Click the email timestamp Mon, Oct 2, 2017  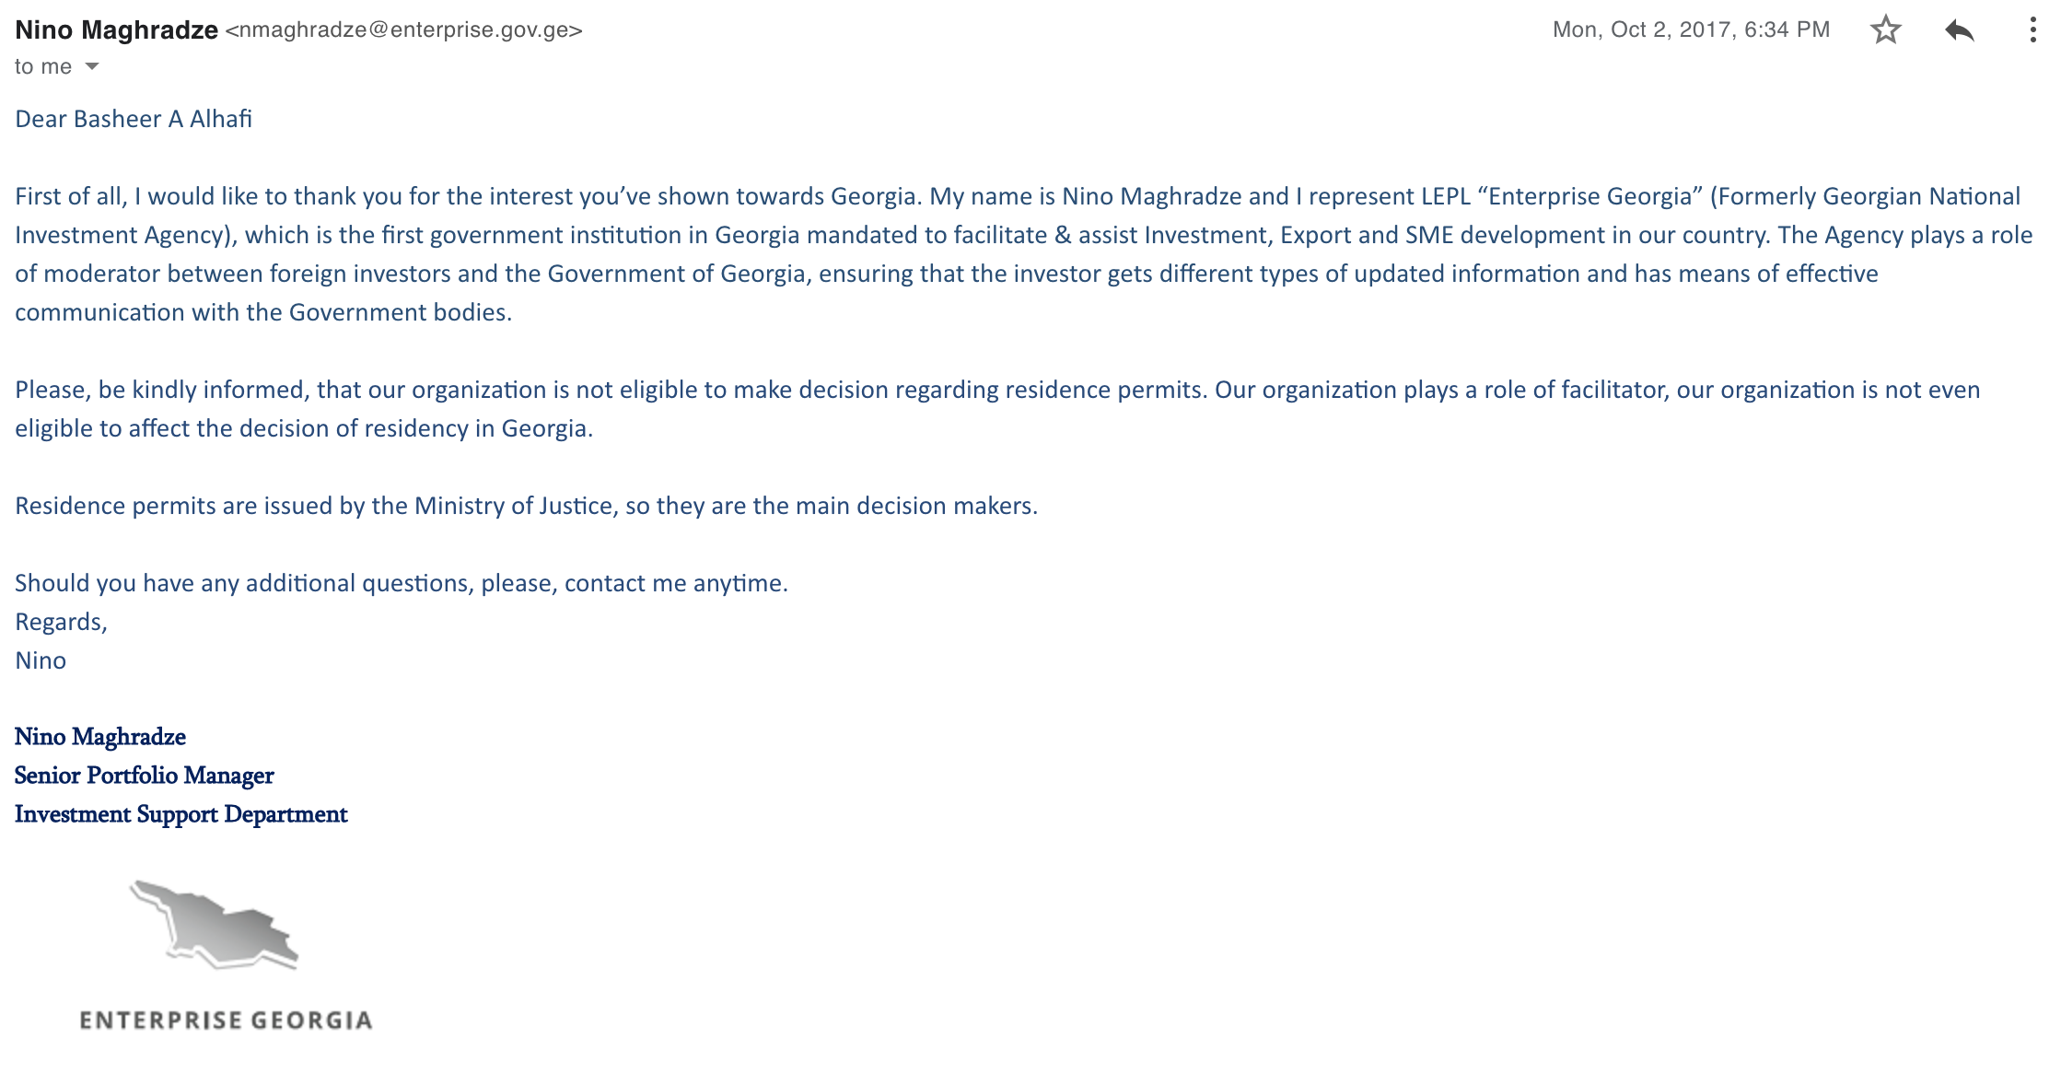[1690, 30]
